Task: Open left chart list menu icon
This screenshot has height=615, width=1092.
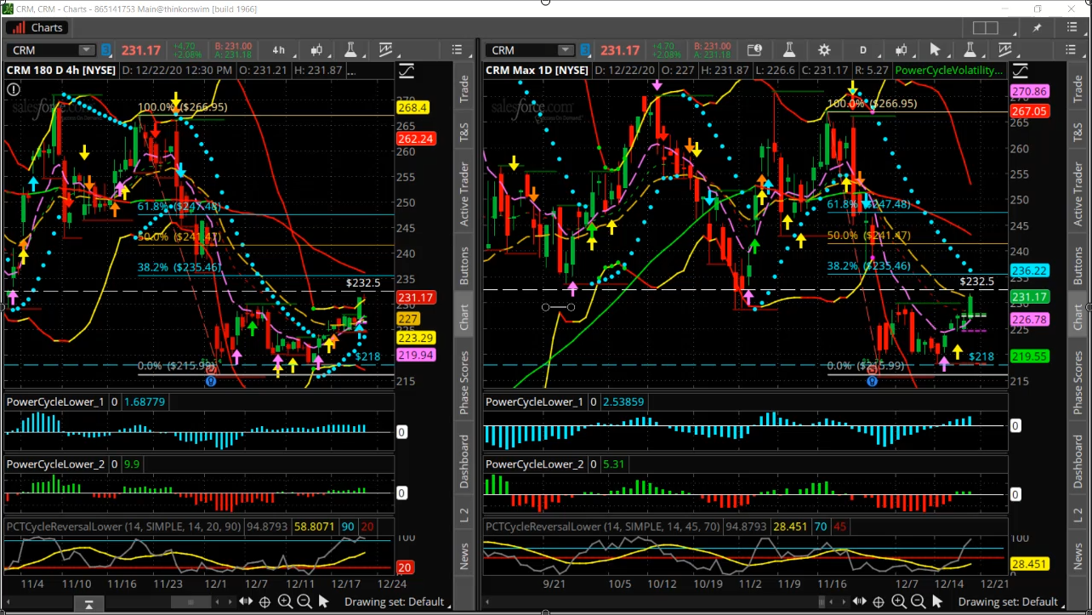Action: [x=458, y=50]
